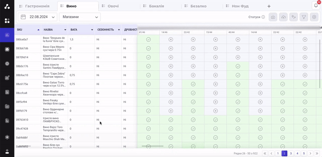Add a new tab with plus icon
This screenshot has height=157, width=322.
[269, 6]
